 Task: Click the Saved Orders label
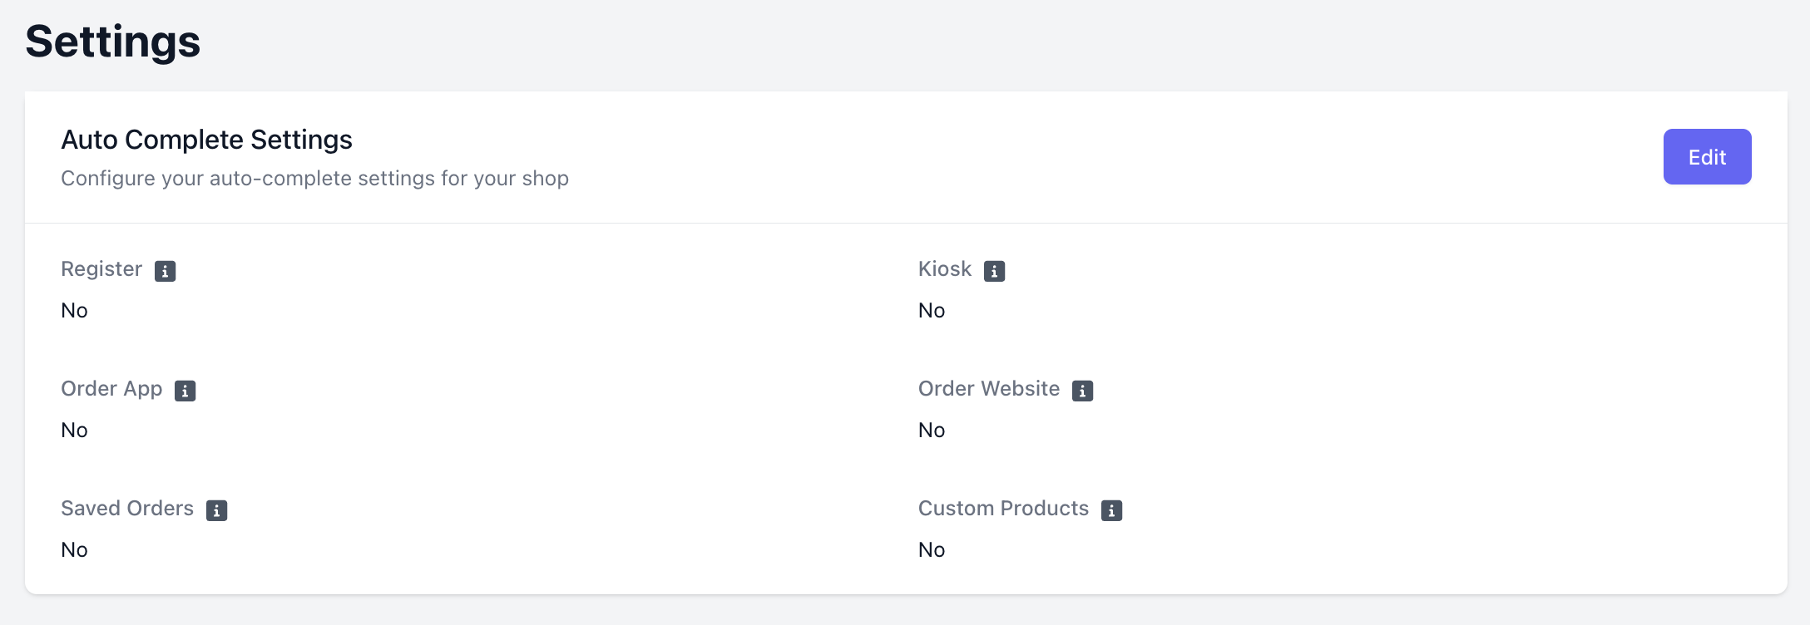pos(127,509)
